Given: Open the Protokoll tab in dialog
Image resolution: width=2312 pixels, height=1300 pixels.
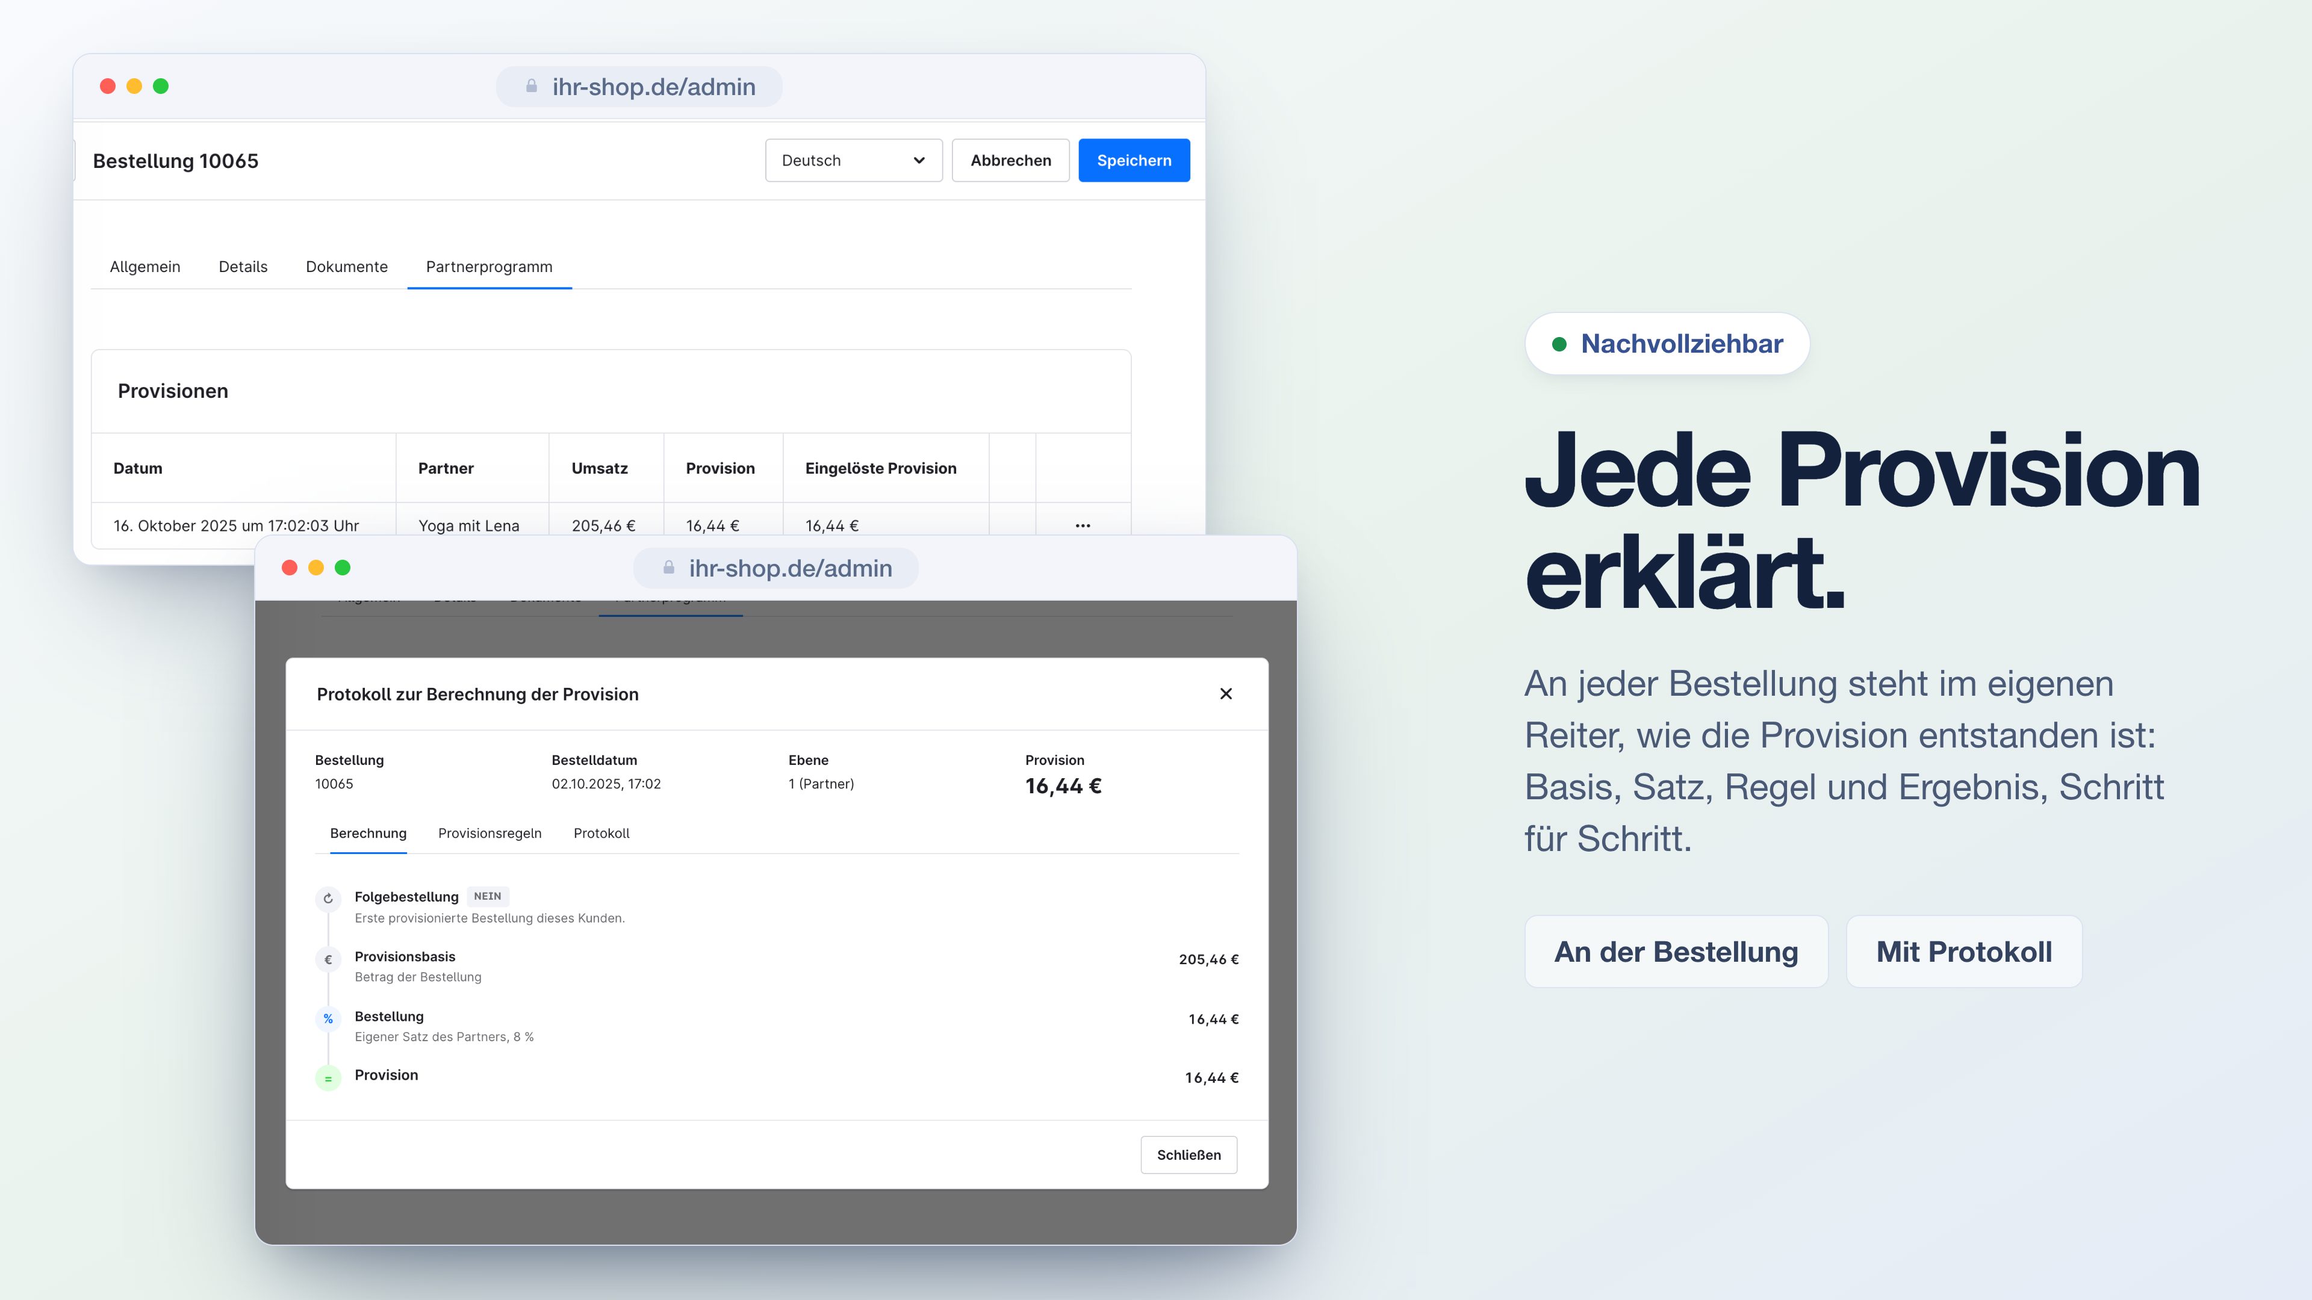Looking at the screenshot, I should pyautogui.click(x=601, y=834).
